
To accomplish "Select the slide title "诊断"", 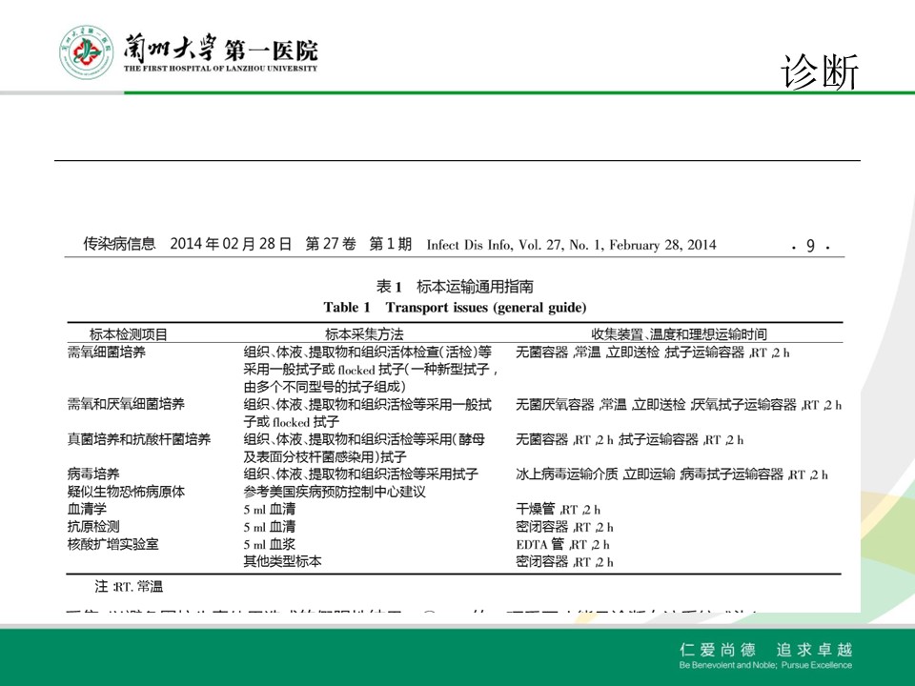I will (820, 71).
